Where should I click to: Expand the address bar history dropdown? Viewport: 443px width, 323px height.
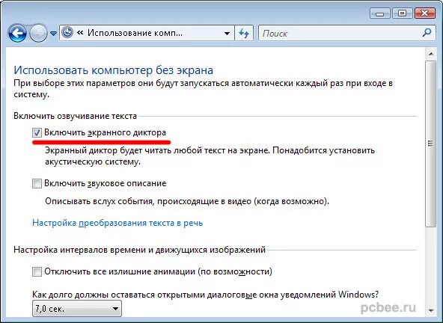point(227,34)
